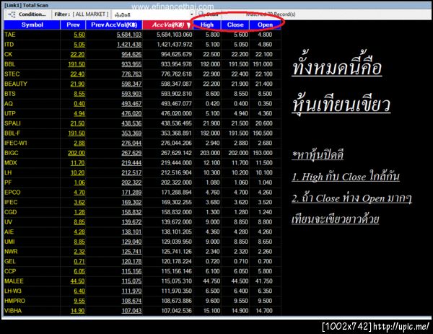
Task: Select the HMPRO symbol
Action: coord(14,301)
